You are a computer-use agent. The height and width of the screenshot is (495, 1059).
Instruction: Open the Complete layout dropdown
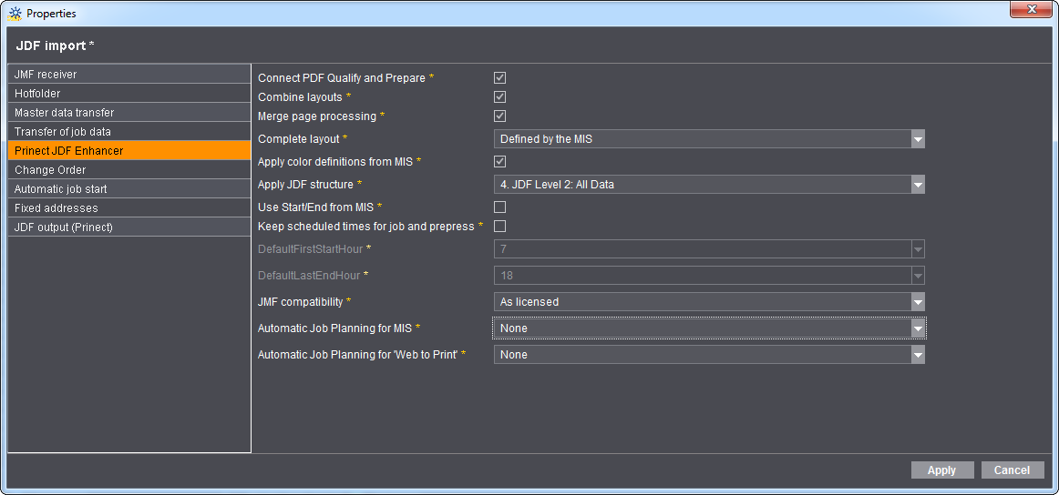click(918, 139)
